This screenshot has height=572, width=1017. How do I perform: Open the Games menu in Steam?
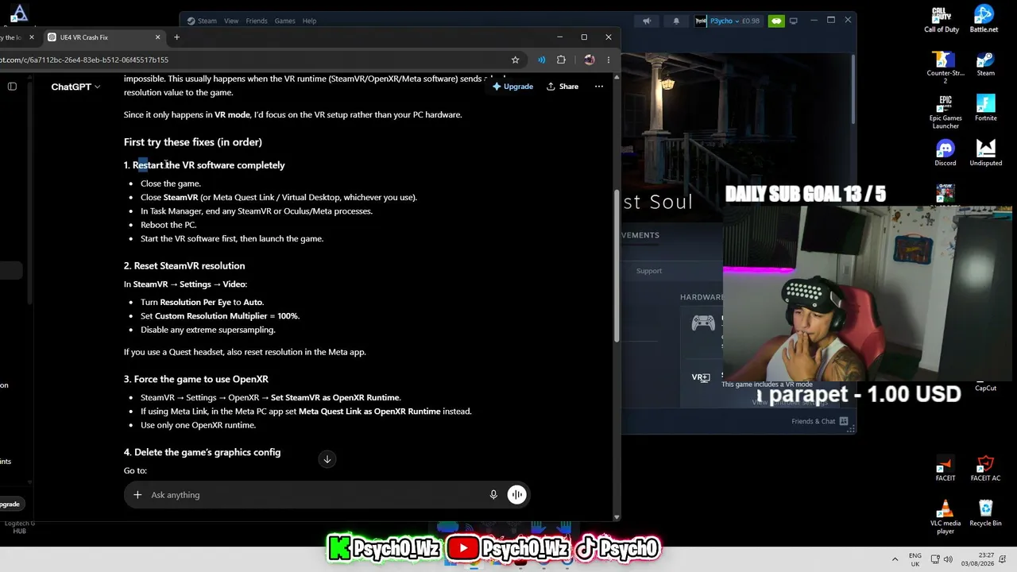(x=284, y=21)
